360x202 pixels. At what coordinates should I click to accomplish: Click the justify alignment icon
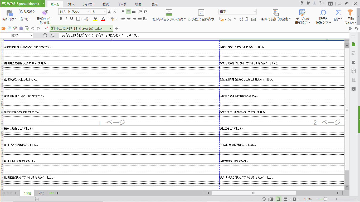click(140, 19)
